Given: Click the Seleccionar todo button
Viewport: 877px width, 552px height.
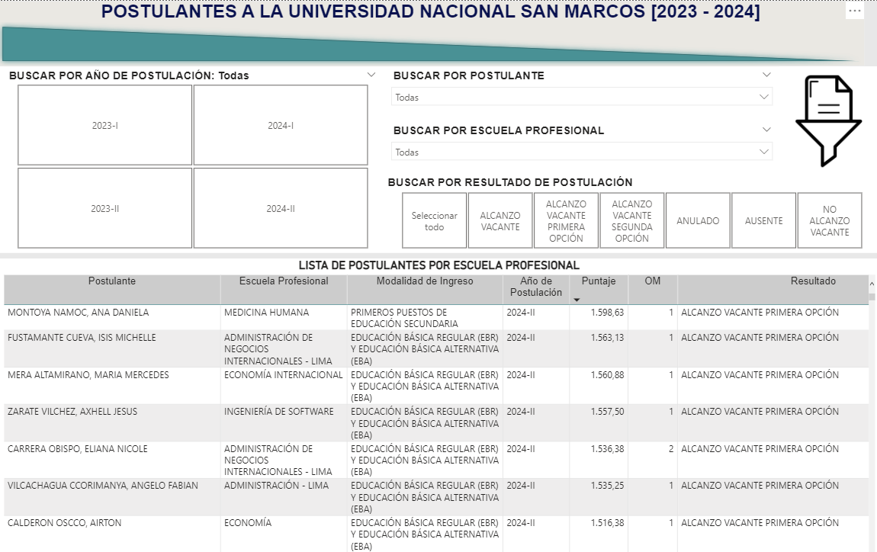Looking at the screenshot, I should [x=435, y=221].
